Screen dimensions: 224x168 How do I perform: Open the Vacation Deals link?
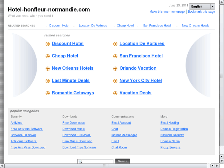(x=136, y=93)
